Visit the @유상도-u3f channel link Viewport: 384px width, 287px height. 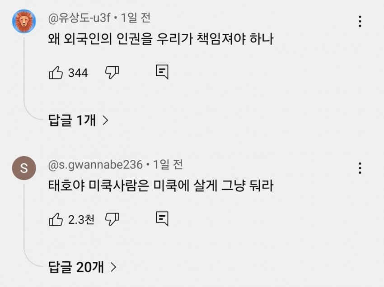pyautogui.click(x=79, y=18)
